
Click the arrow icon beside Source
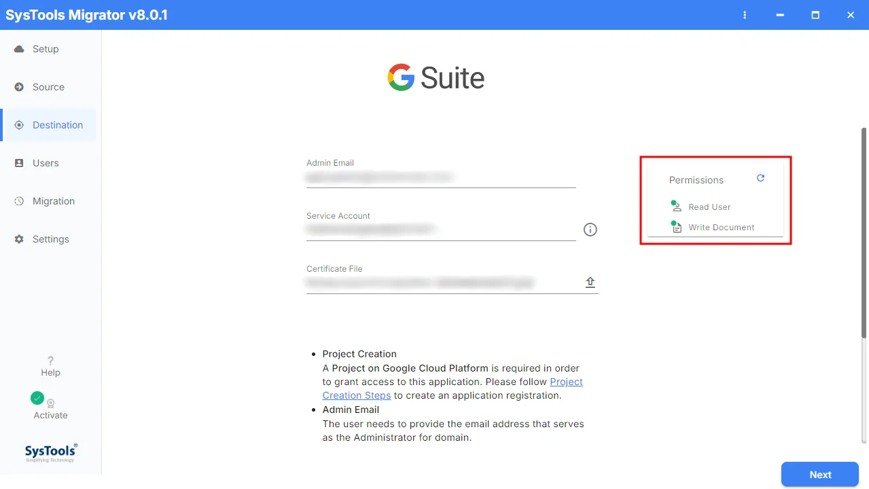pos(19,87)
